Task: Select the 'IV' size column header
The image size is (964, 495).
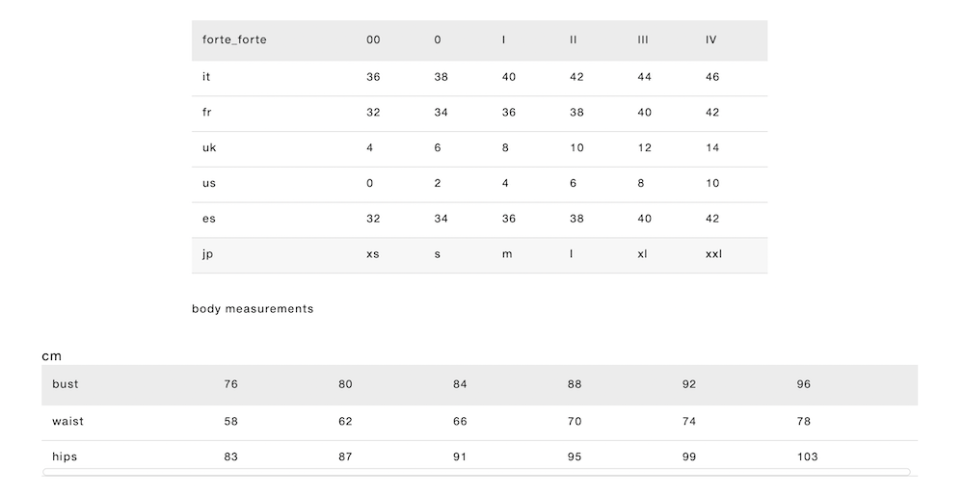Action: tap(711, 40)
